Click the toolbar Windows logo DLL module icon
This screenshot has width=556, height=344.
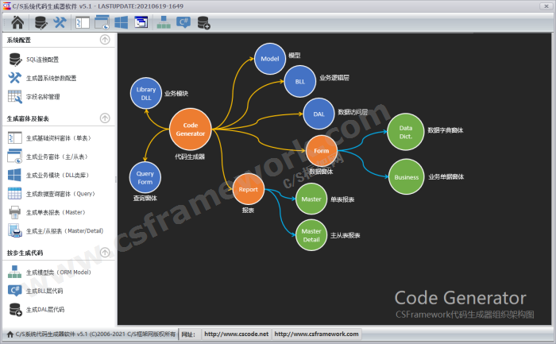point(122,22)
